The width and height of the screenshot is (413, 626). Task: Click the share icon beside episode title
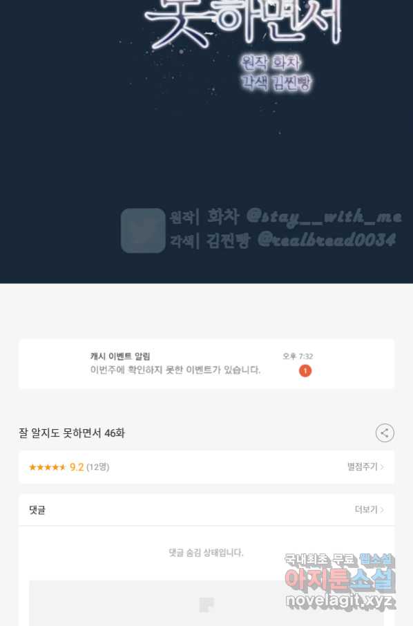[x=385, y=433]
